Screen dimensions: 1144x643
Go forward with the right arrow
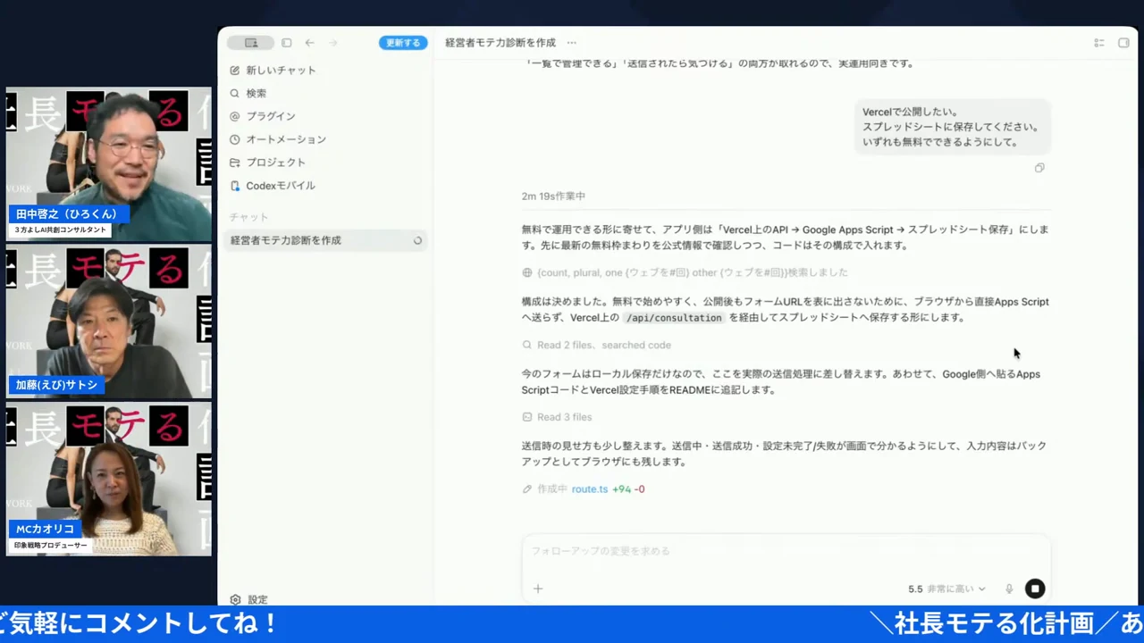[x=333, y=43]
